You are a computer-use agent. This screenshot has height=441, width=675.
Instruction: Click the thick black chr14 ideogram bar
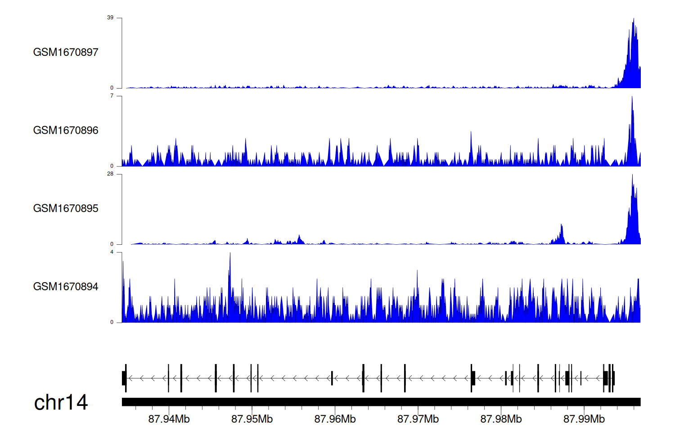[x=381, y=402]
